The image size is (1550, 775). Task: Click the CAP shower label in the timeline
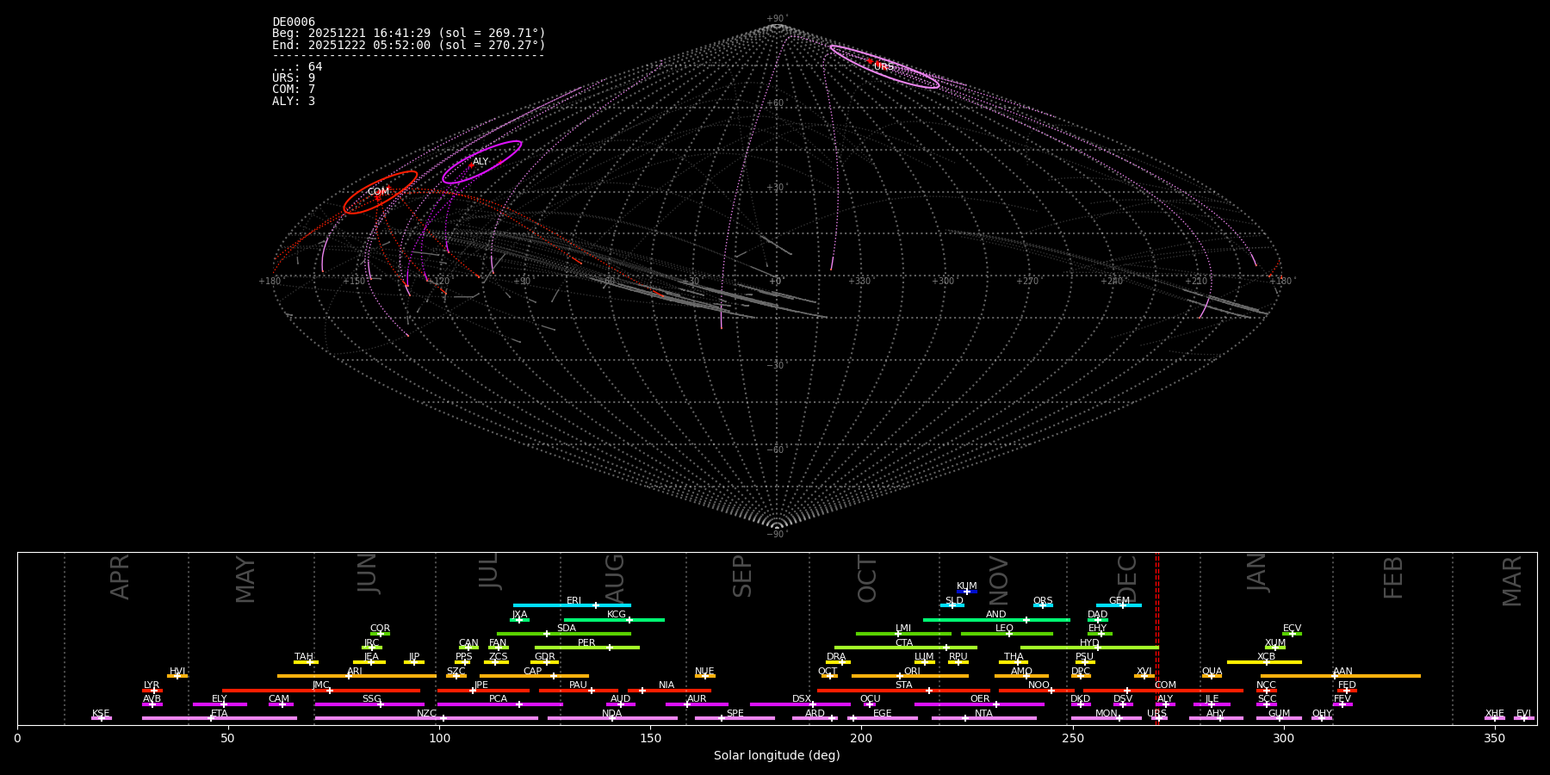533,672
